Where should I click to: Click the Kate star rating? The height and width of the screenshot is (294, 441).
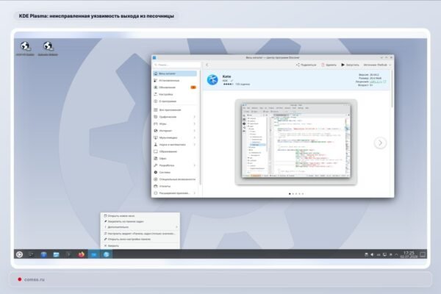point(228,84)
